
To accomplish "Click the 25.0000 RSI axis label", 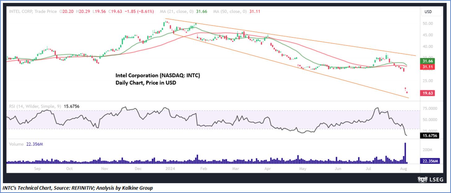I will click(x=430, y=131).
